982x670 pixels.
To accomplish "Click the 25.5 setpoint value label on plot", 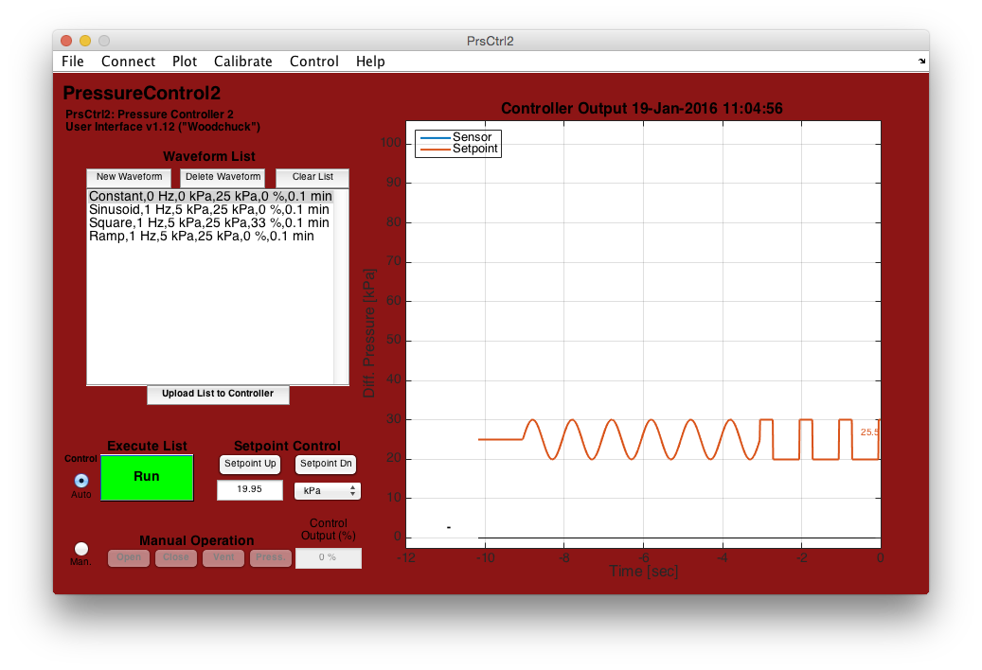I will point(869,432).
